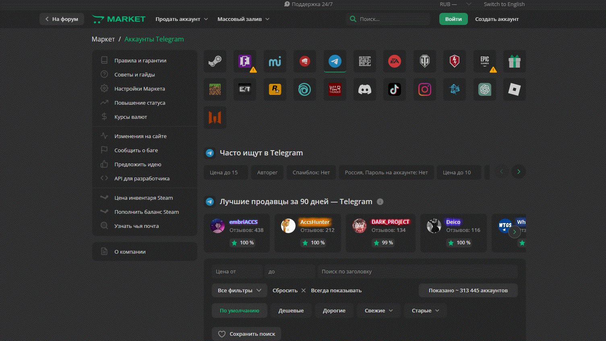Screen dimensions: 606x341
Task: Open the TikTok accounts category icon
Action: point(395,89)
